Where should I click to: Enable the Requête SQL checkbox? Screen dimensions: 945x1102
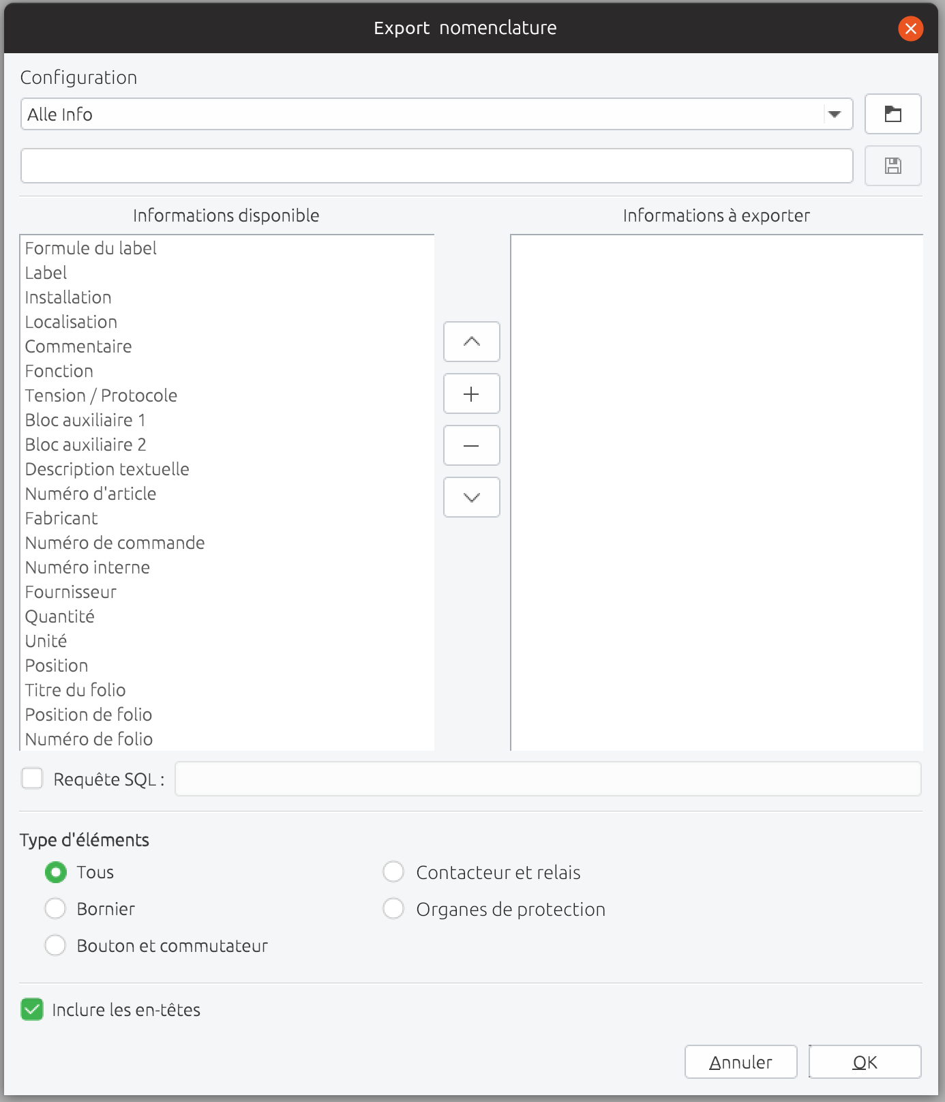tap(32, 778)
